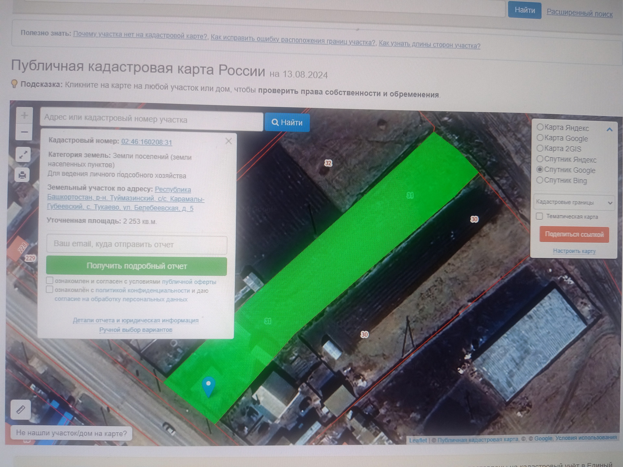Open Кадастровые границы dropdown

pos(574,202)
